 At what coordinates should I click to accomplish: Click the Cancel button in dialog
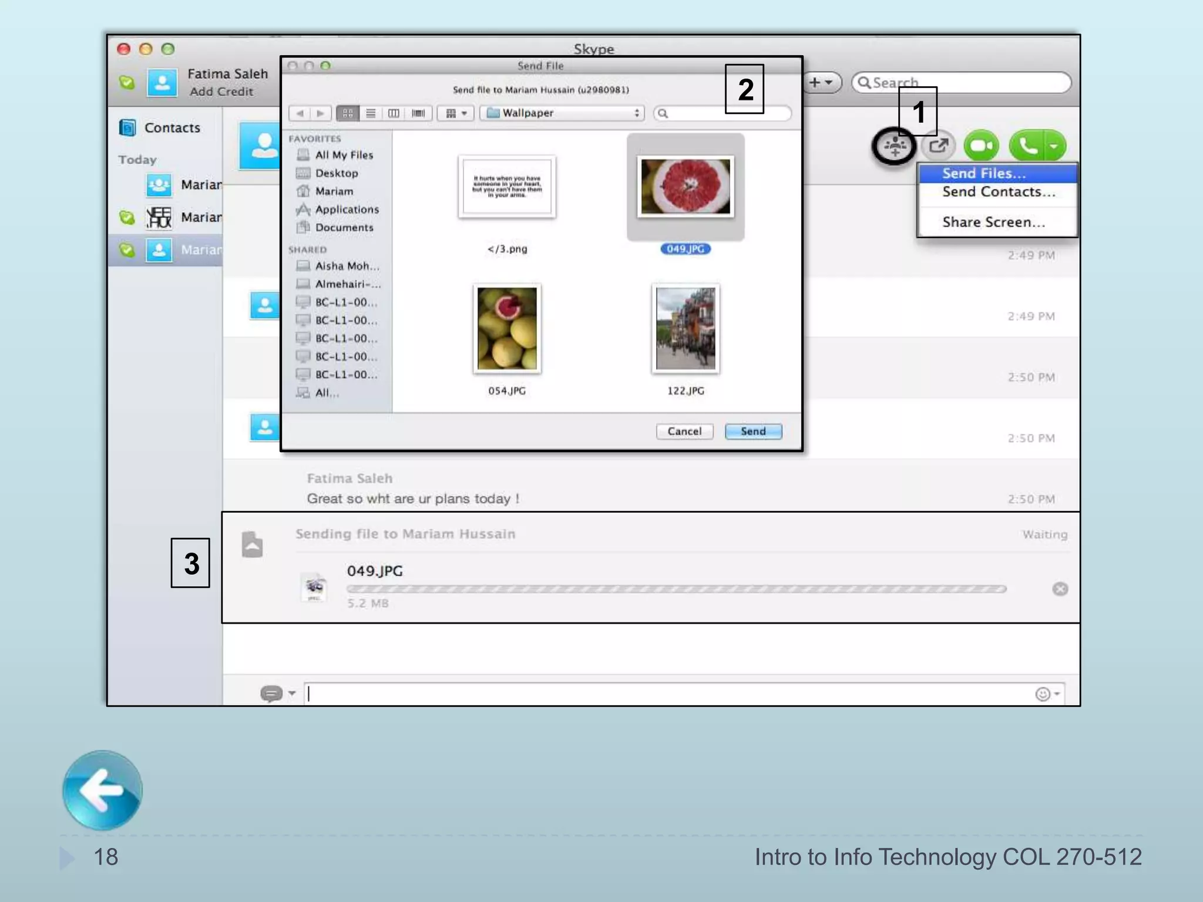point(684,431)
